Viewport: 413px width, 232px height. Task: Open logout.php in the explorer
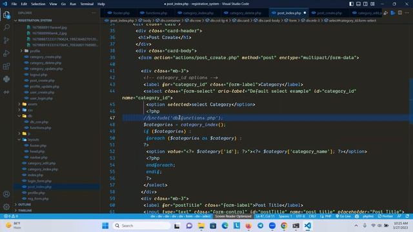38,75
